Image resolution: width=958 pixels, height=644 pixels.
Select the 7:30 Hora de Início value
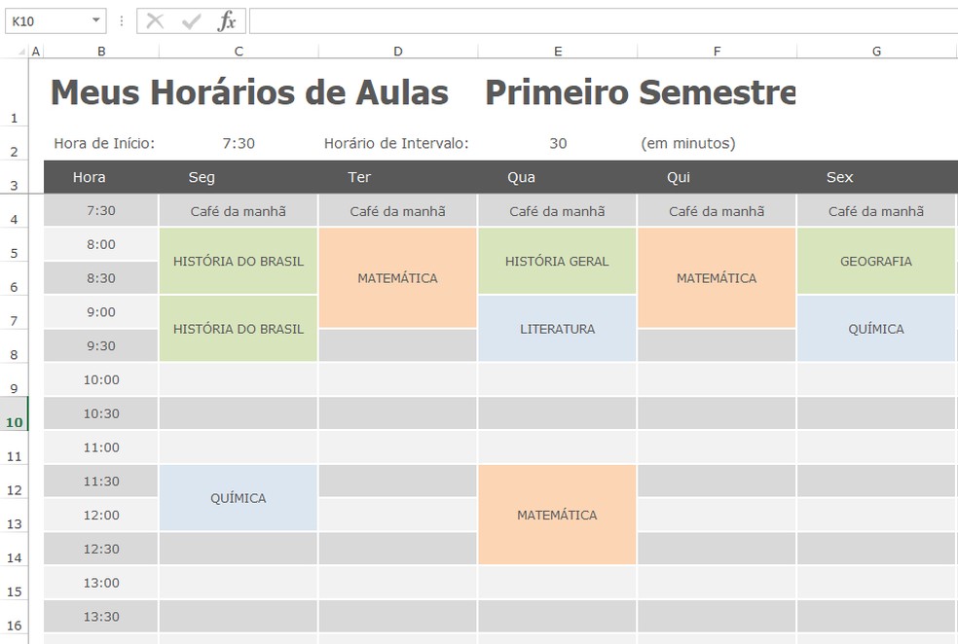tap(239, 143)
